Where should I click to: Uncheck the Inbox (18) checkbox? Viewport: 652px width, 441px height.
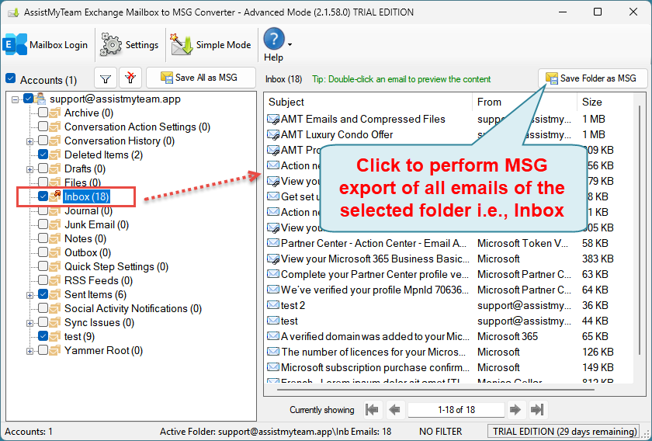click(x=43, y=196)
